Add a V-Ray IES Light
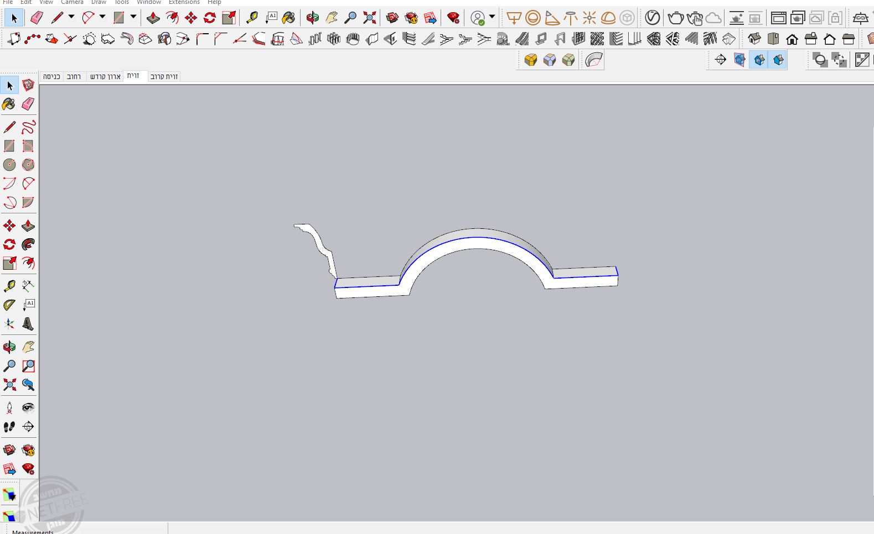This screenshot has width=874, height=534. (x=571, y=18)
